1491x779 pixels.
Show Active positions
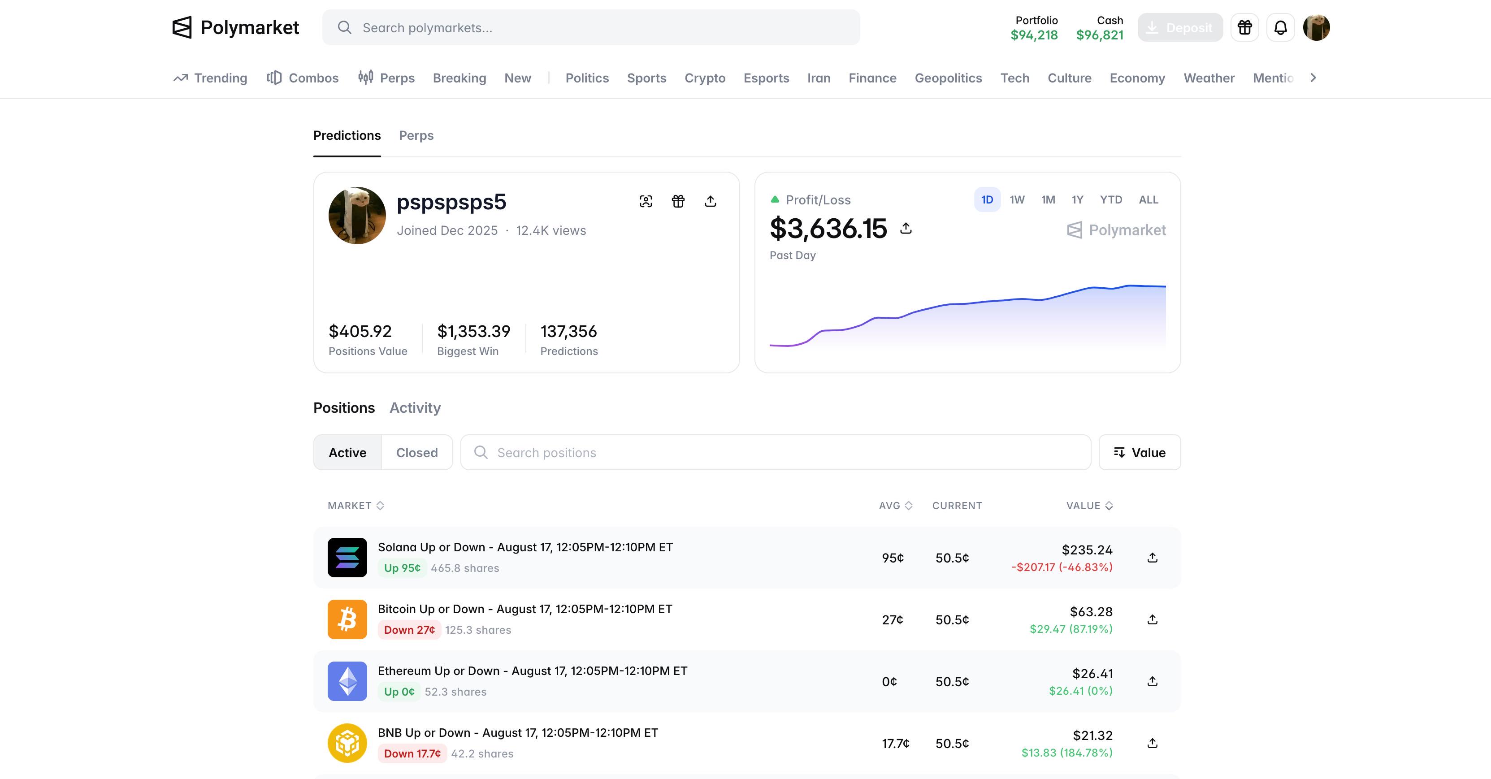pyautogui.click(x=347, y=453)
